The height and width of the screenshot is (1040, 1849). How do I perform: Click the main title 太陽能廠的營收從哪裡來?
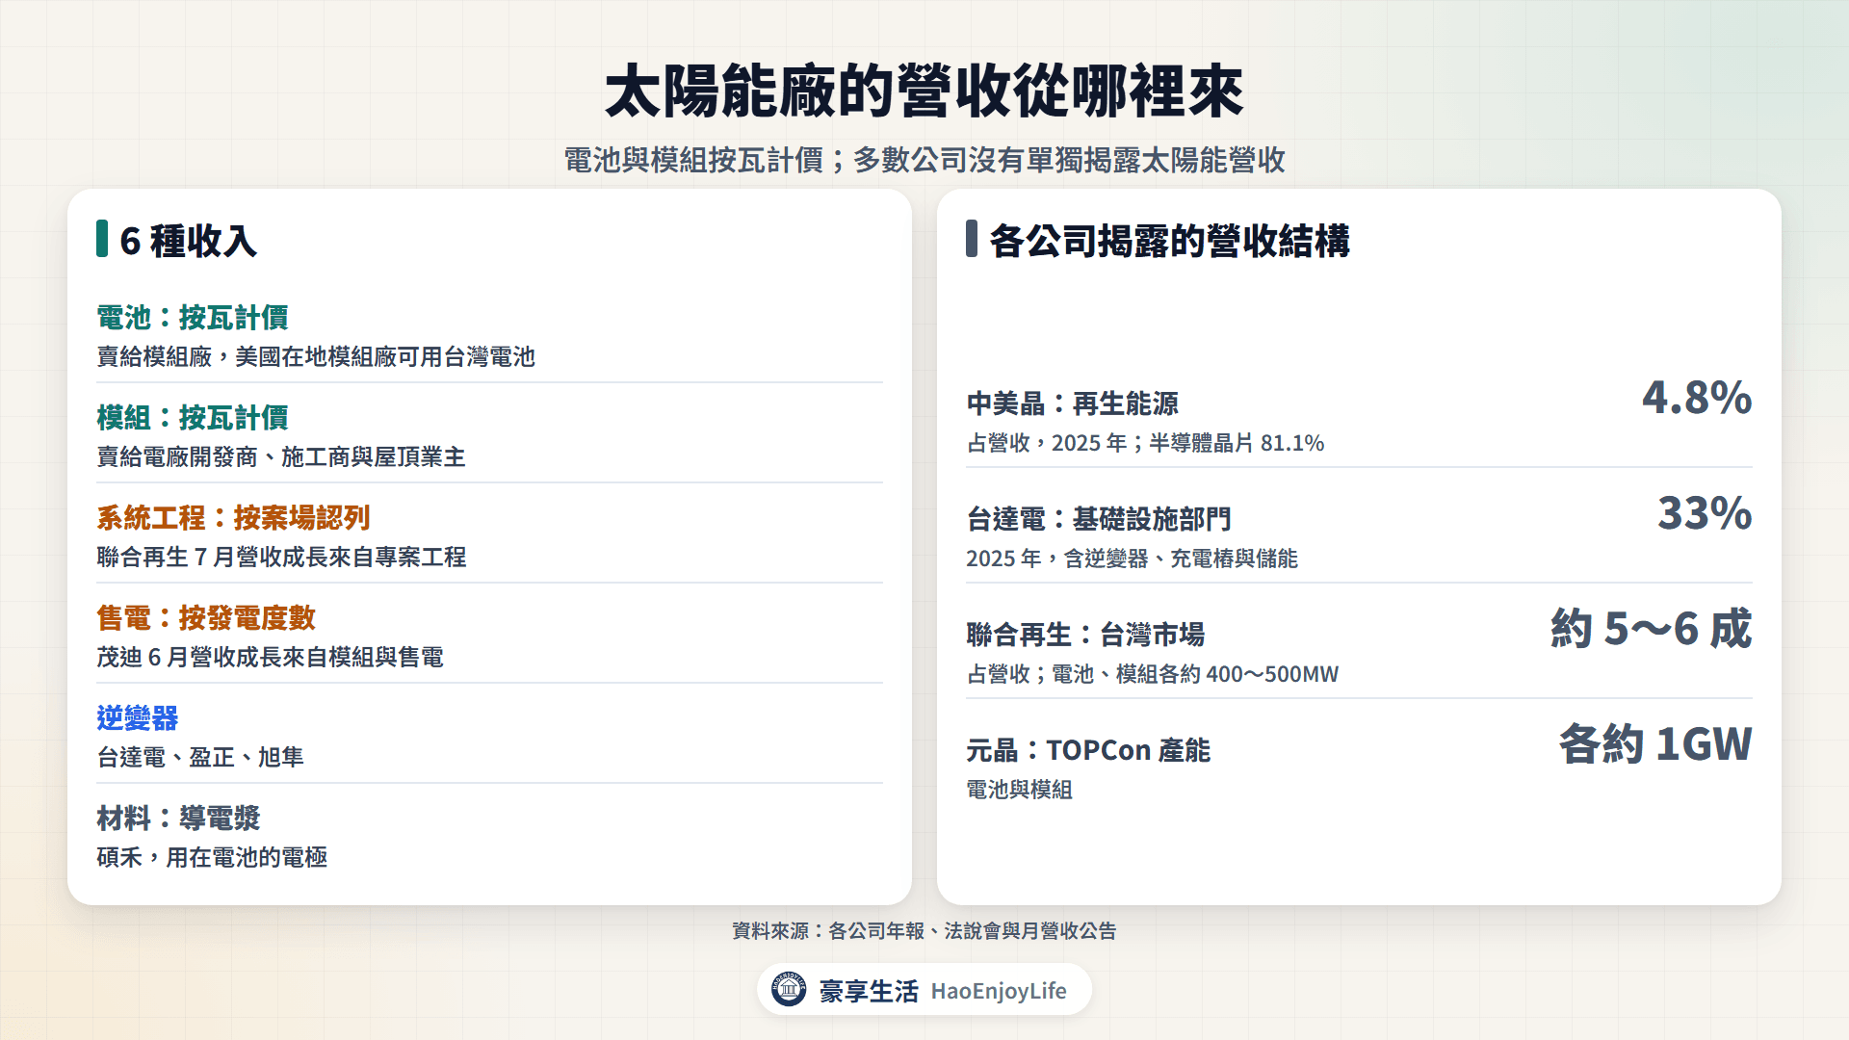(924, 92)
